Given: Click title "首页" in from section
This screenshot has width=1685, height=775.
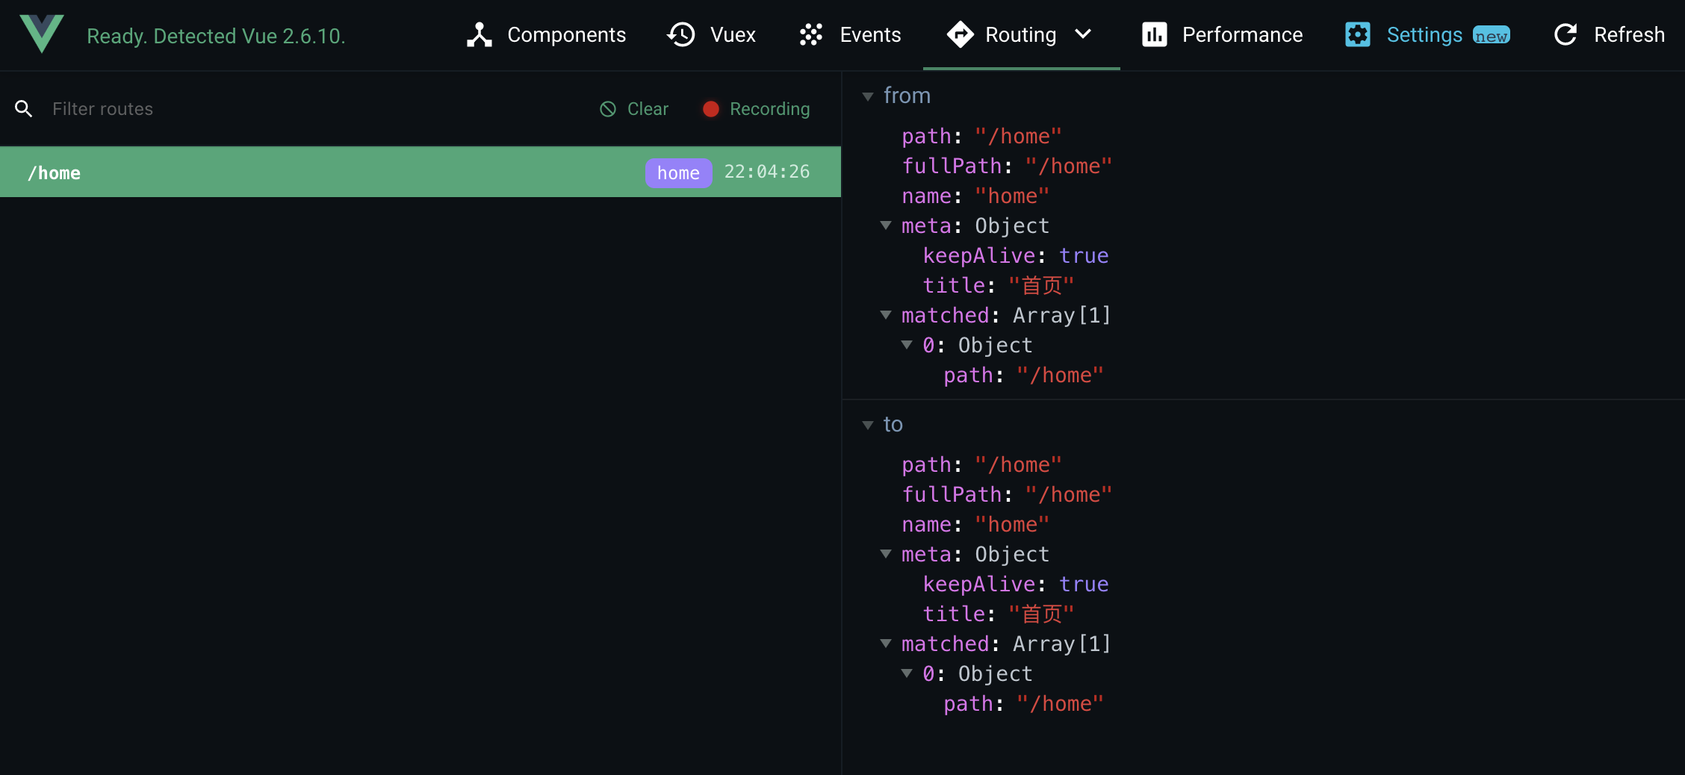Looking at the screenshot, I should (999, 285).
